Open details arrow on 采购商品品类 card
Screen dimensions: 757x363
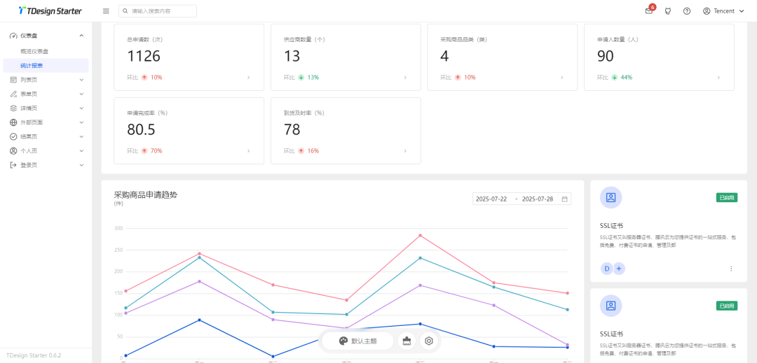pyautogui.click(x=562, y=77)
